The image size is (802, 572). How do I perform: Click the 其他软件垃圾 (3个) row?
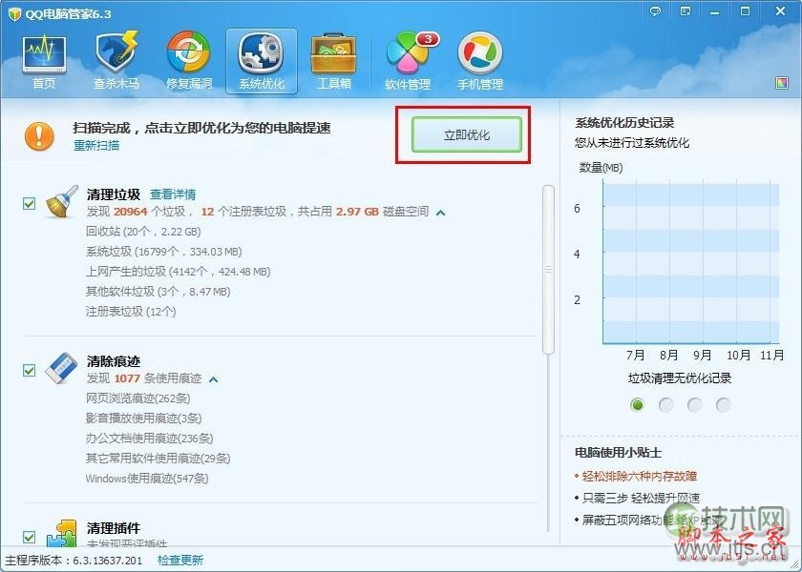tap(158, 291)
